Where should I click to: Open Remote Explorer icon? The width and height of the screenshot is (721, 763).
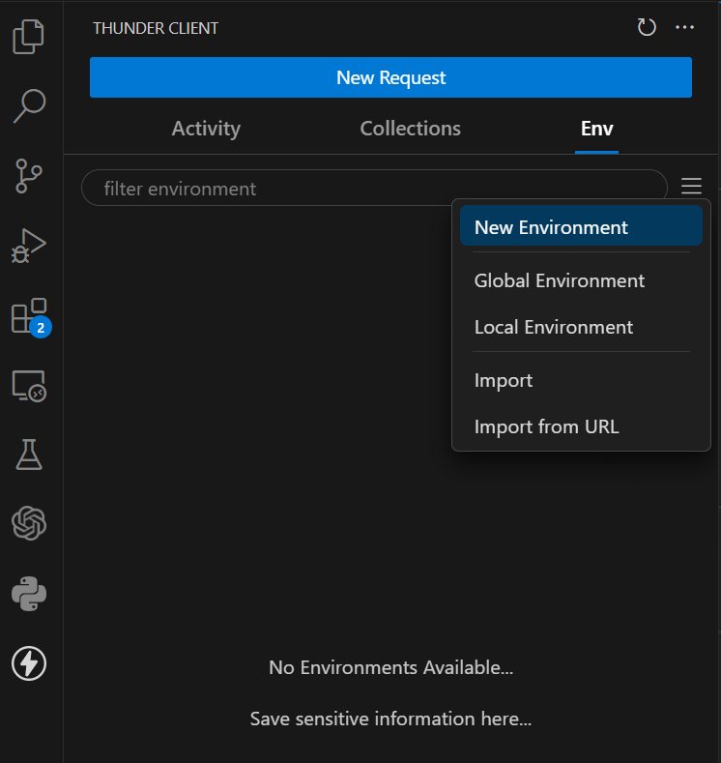[x=29, y=386]
